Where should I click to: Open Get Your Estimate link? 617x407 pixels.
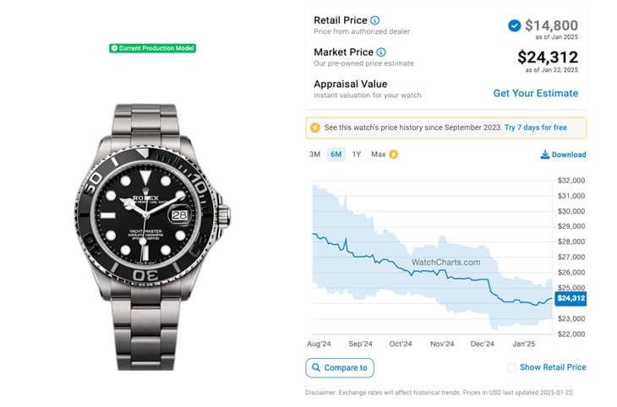536,93
